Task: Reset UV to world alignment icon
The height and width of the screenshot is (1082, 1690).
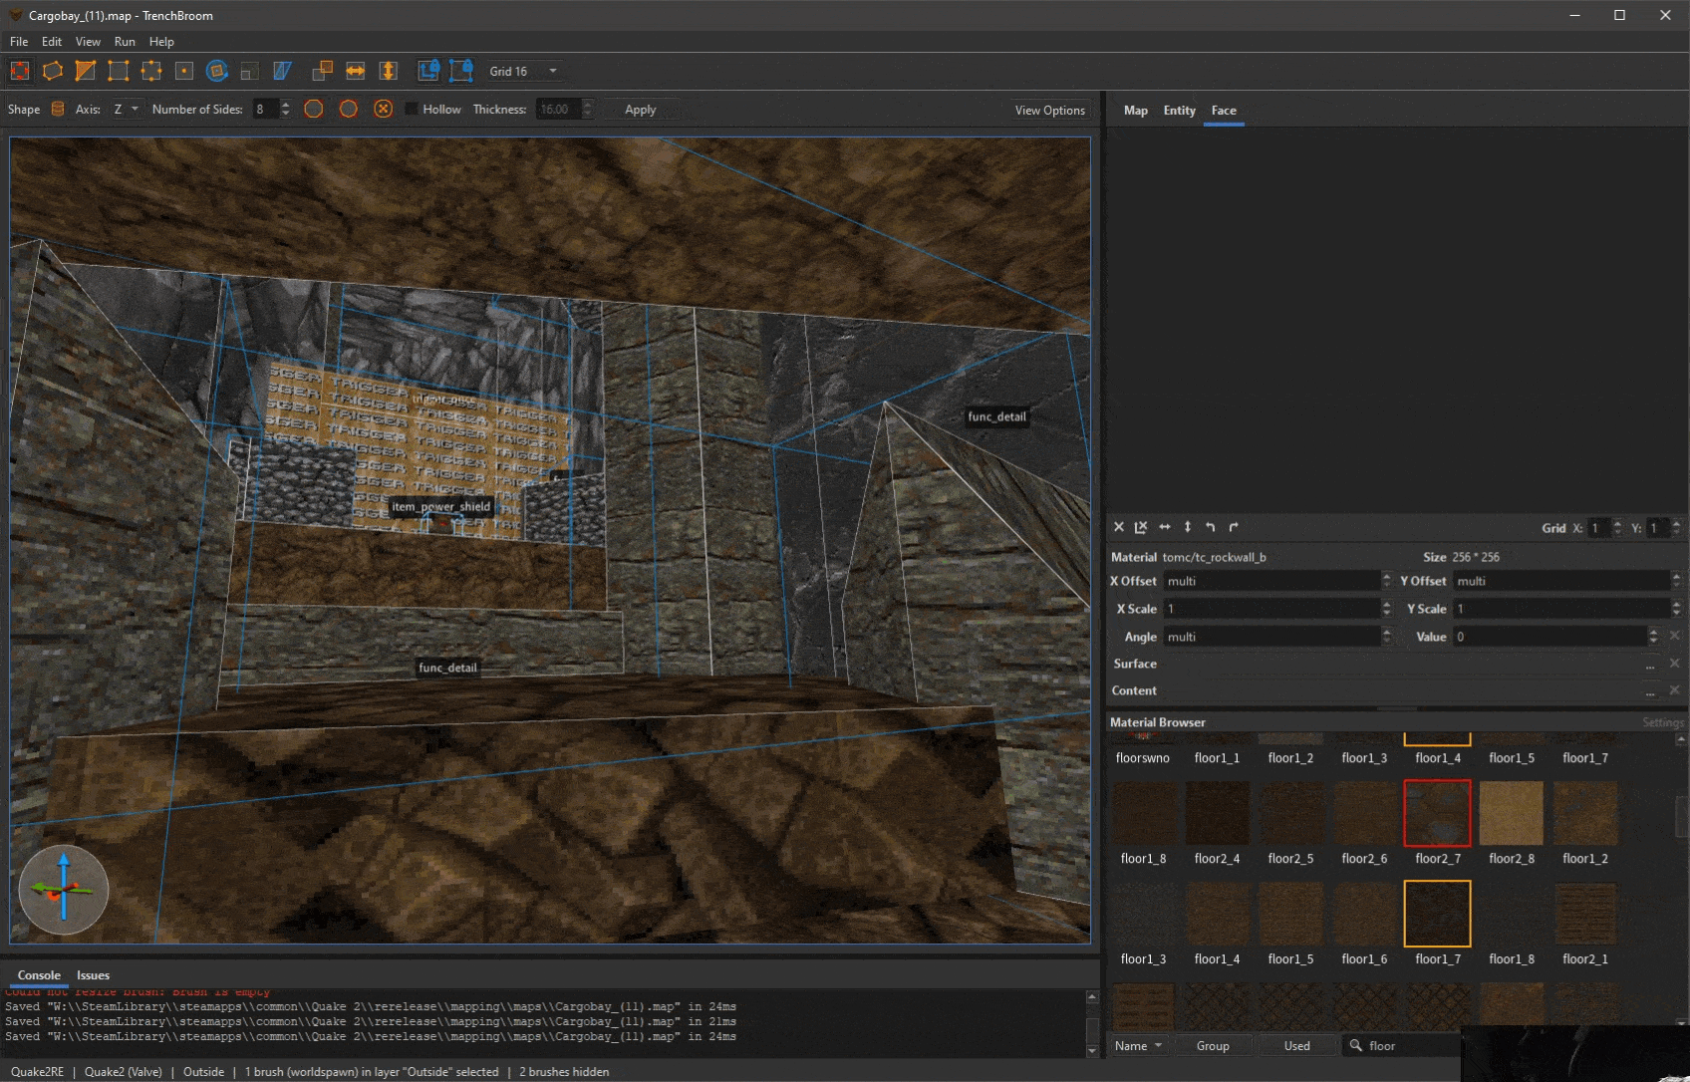Action: [x=1141, y=527]
